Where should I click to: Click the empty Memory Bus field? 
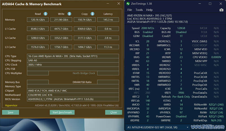pyautogui.click(x=38, y=82)
